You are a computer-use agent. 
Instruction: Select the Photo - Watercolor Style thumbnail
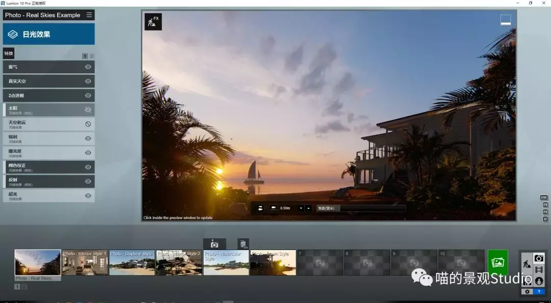click(227, 262)
